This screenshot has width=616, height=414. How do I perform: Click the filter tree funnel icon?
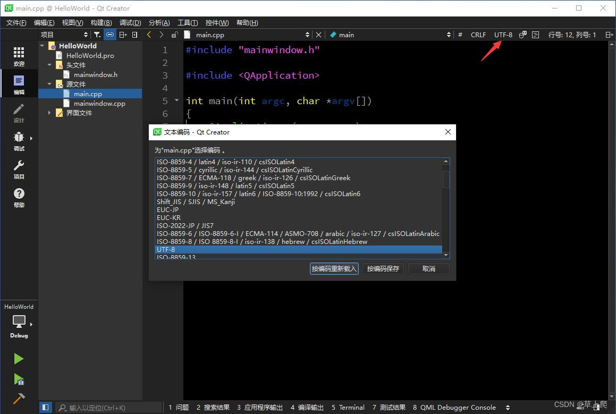click(x=97, y=35)
